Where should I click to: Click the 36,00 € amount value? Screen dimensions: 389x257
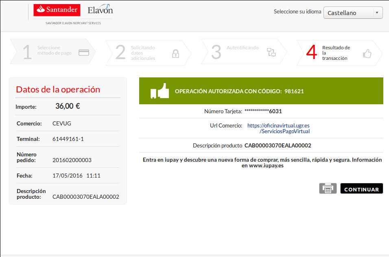68,106
